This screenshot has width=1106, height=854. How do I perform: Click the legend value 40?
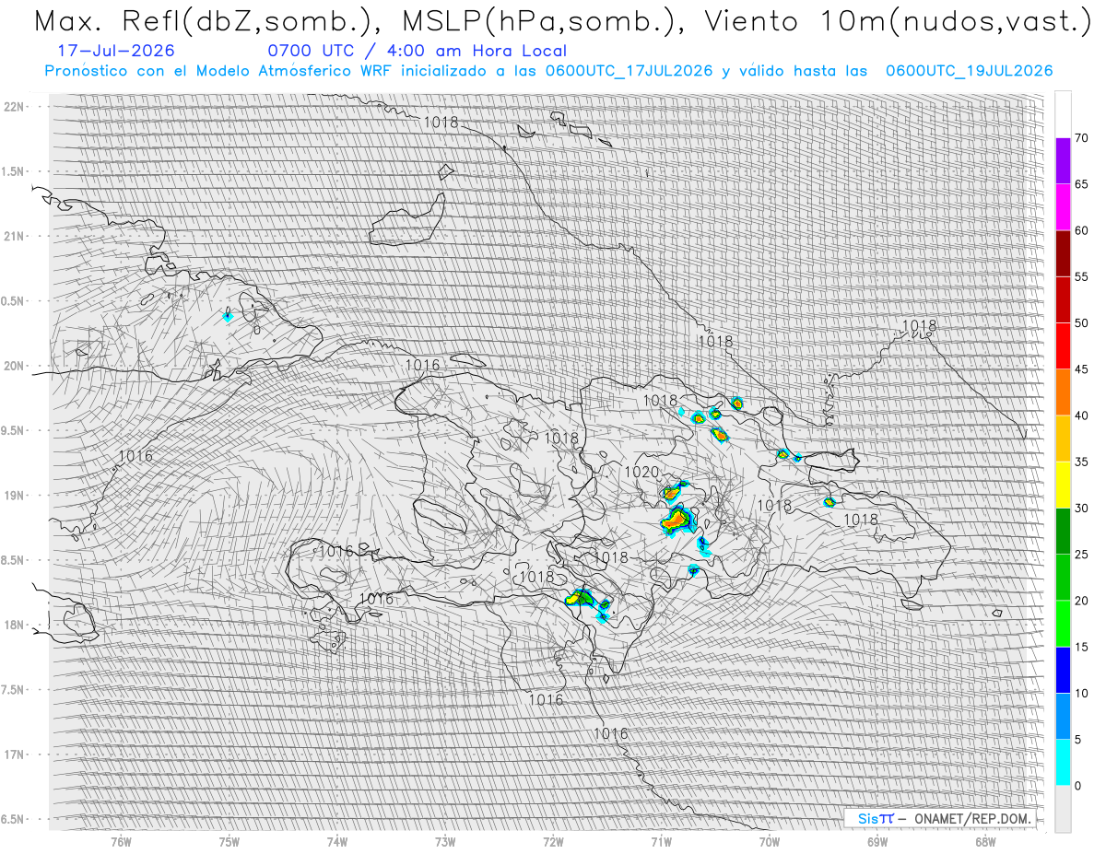1081,415
